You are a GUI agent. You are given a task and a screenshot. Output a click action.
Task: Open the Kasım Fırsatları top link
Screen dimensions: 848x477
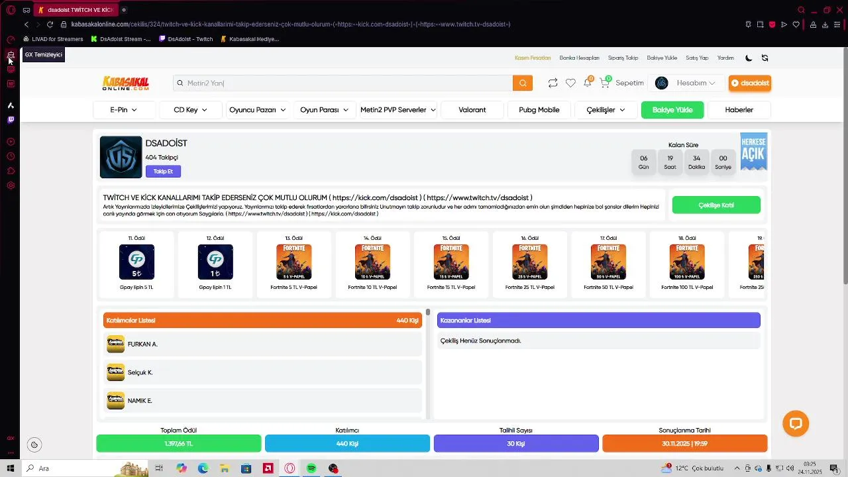point(533,58)
